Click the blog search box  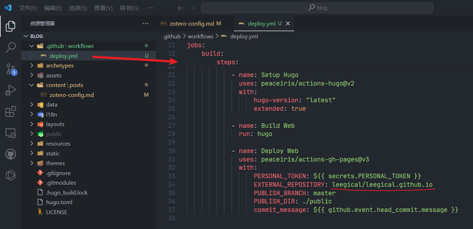317,7
